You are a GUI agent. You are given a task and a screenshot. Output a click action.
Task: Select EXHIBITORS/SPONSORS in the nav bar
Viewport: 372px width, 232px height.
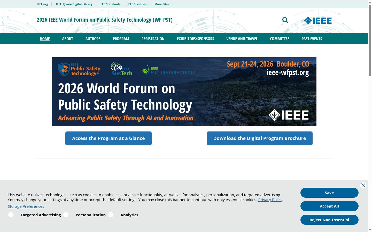(195, 39)
